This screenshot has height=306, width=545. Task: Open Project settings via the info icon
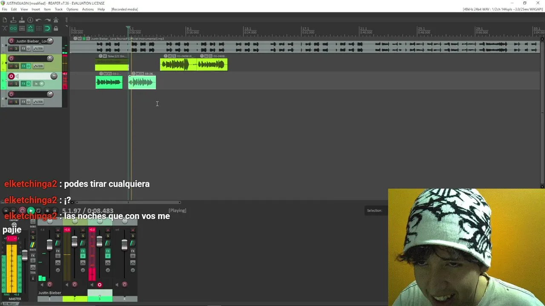pyautogui.click(x=30, y=20)
